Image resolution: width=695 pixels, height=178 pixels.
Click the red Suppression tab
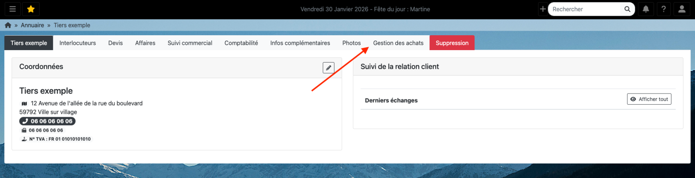coord(452,43)
